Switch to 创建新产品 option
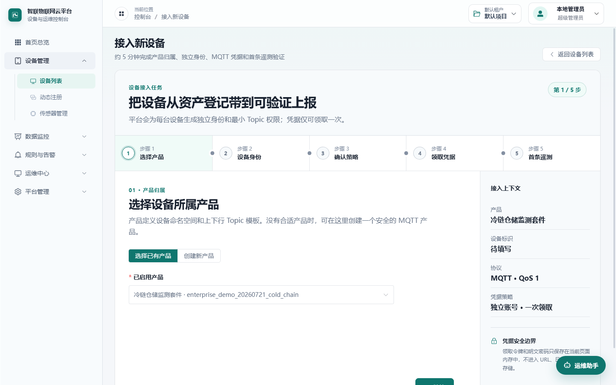The height and width of the screenshot is (385, 616). pos(199,256)
